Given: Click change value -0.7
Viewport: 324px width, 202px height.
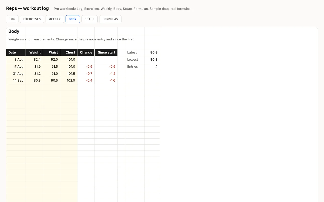Looking at the screenshot, I should [x=86, y=74].
